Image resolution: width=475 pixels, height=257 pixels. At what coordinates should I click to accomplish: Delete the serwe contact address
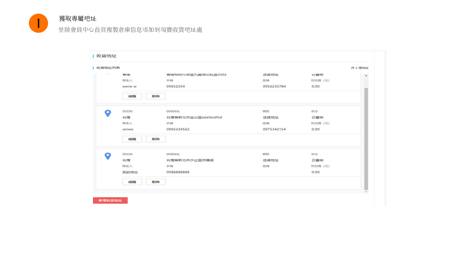tap(156, 139)
